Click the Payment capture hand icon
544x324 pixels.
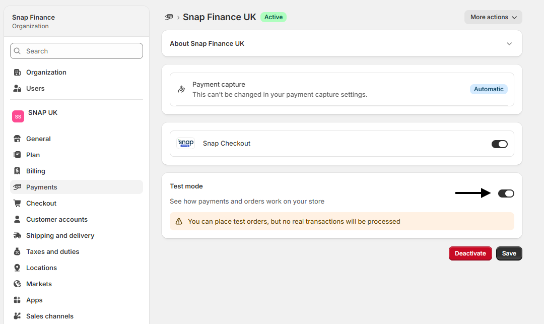[181, 89]
